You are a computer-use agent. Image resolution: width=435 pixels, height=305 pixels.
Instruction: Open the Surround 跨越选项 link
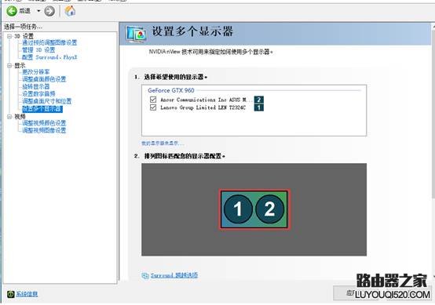click(174, 275)
